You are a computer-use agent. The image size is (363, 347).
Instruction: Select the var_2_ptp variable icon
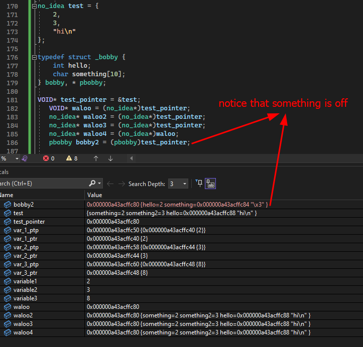(x=8, y=247)
